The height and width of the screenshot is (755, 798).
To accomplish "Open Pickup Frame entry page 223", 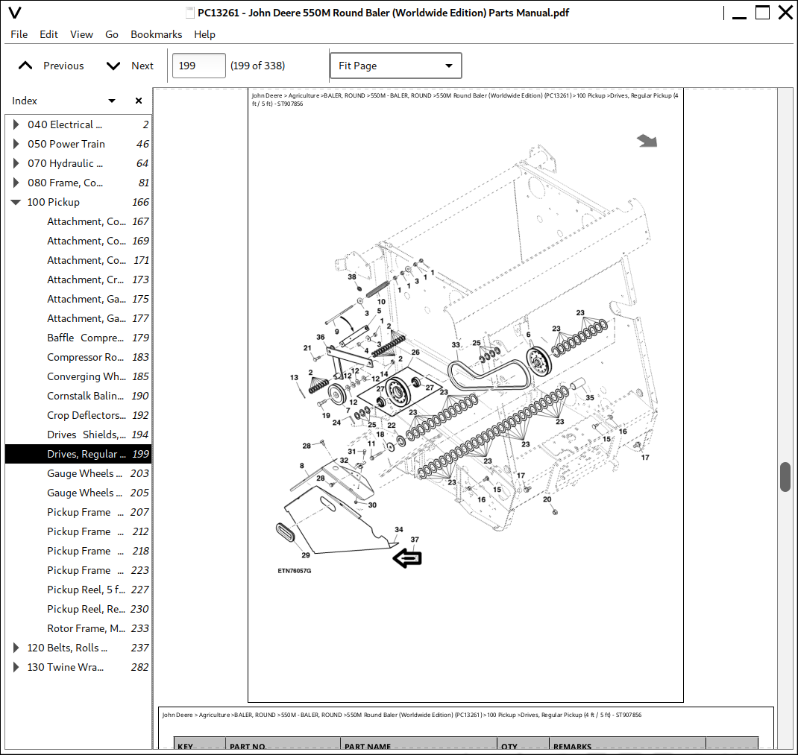I will click(78, 570).
